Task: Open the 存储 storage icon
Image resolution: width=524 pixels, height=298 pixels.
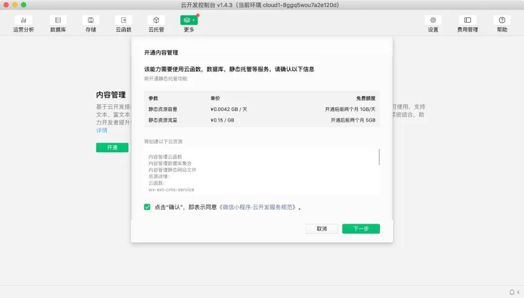Action: 91,20
